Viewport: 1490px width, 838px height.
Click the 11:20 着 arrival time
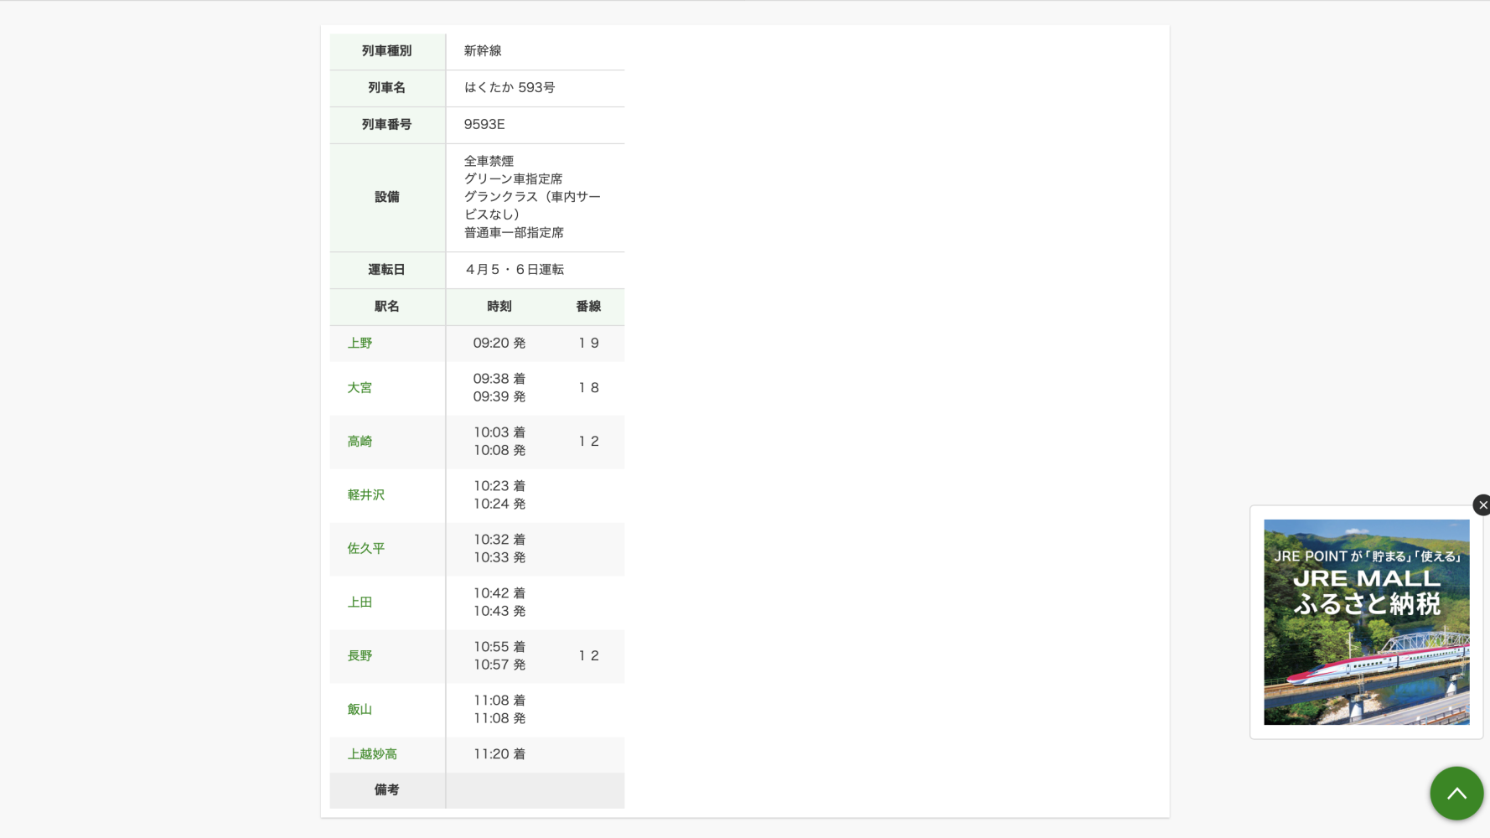click(499, 754)
